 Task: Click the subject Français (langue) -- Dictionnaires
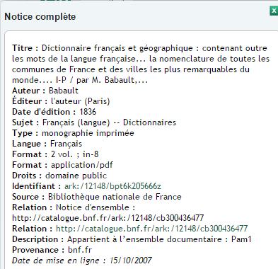tap(109, 122)
